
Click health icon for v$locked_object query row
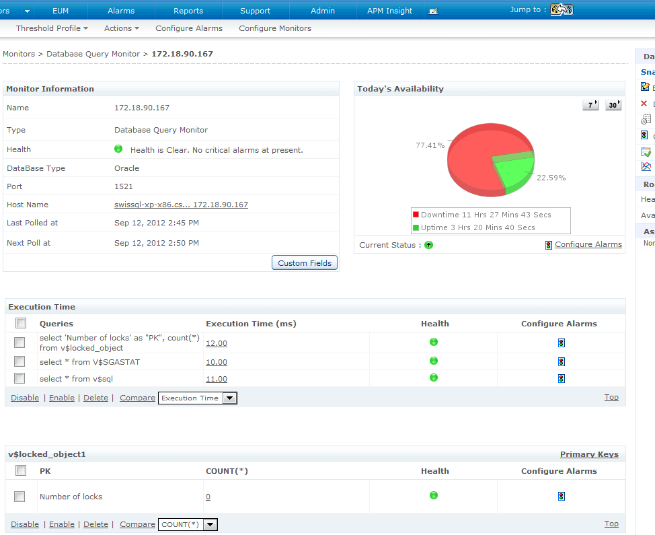click(x=434, y=342)
